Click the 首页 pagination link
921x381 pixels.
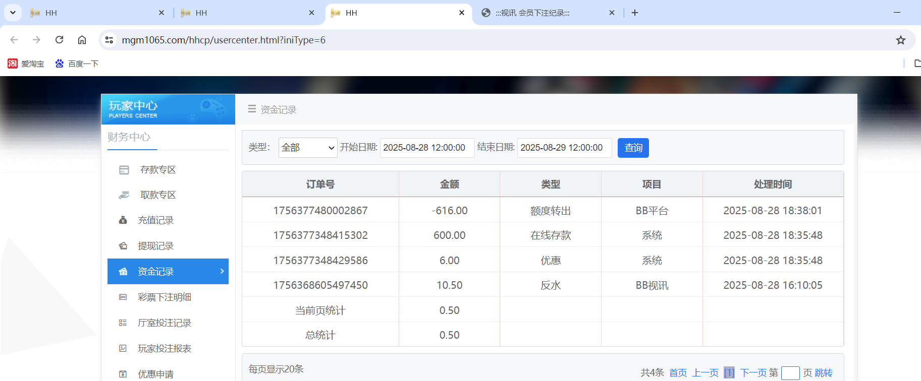[x=678, y=372]
